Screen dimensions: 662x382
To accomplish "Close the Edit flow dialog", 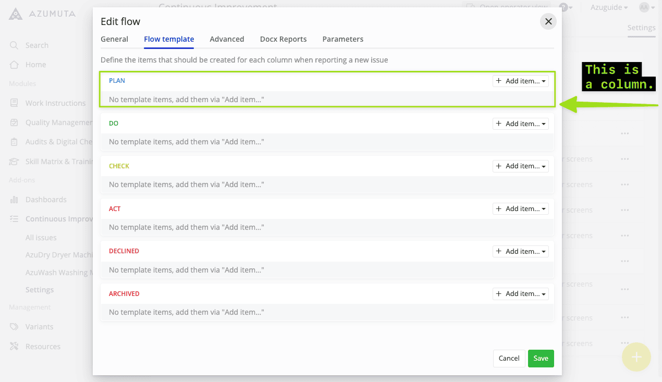I will point(548,21).
